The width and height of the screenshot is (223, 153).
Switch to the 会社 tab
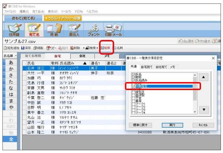pos(82,56)
